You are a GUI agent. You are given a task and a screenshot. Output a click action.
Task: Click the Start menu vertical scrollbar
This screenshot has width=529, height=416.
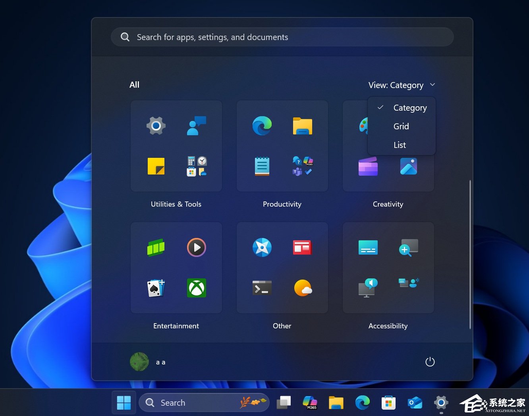470,255
